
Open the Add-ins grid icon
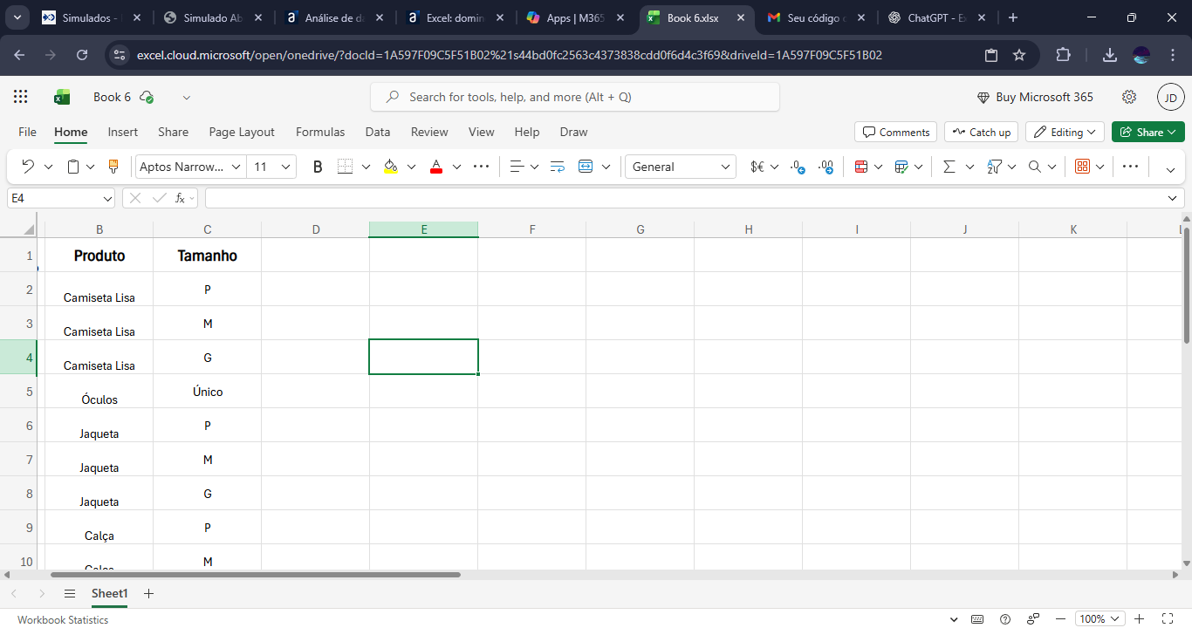click(x=1082, y=167)
